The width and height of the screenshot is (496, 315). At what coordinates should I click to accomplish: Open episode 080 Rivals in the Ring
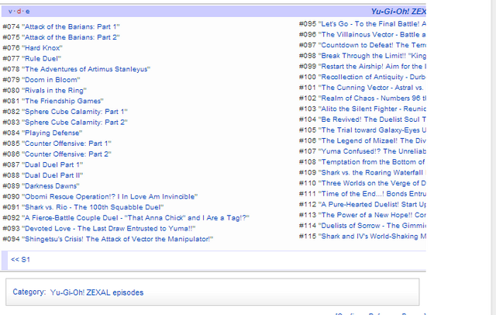54,90
